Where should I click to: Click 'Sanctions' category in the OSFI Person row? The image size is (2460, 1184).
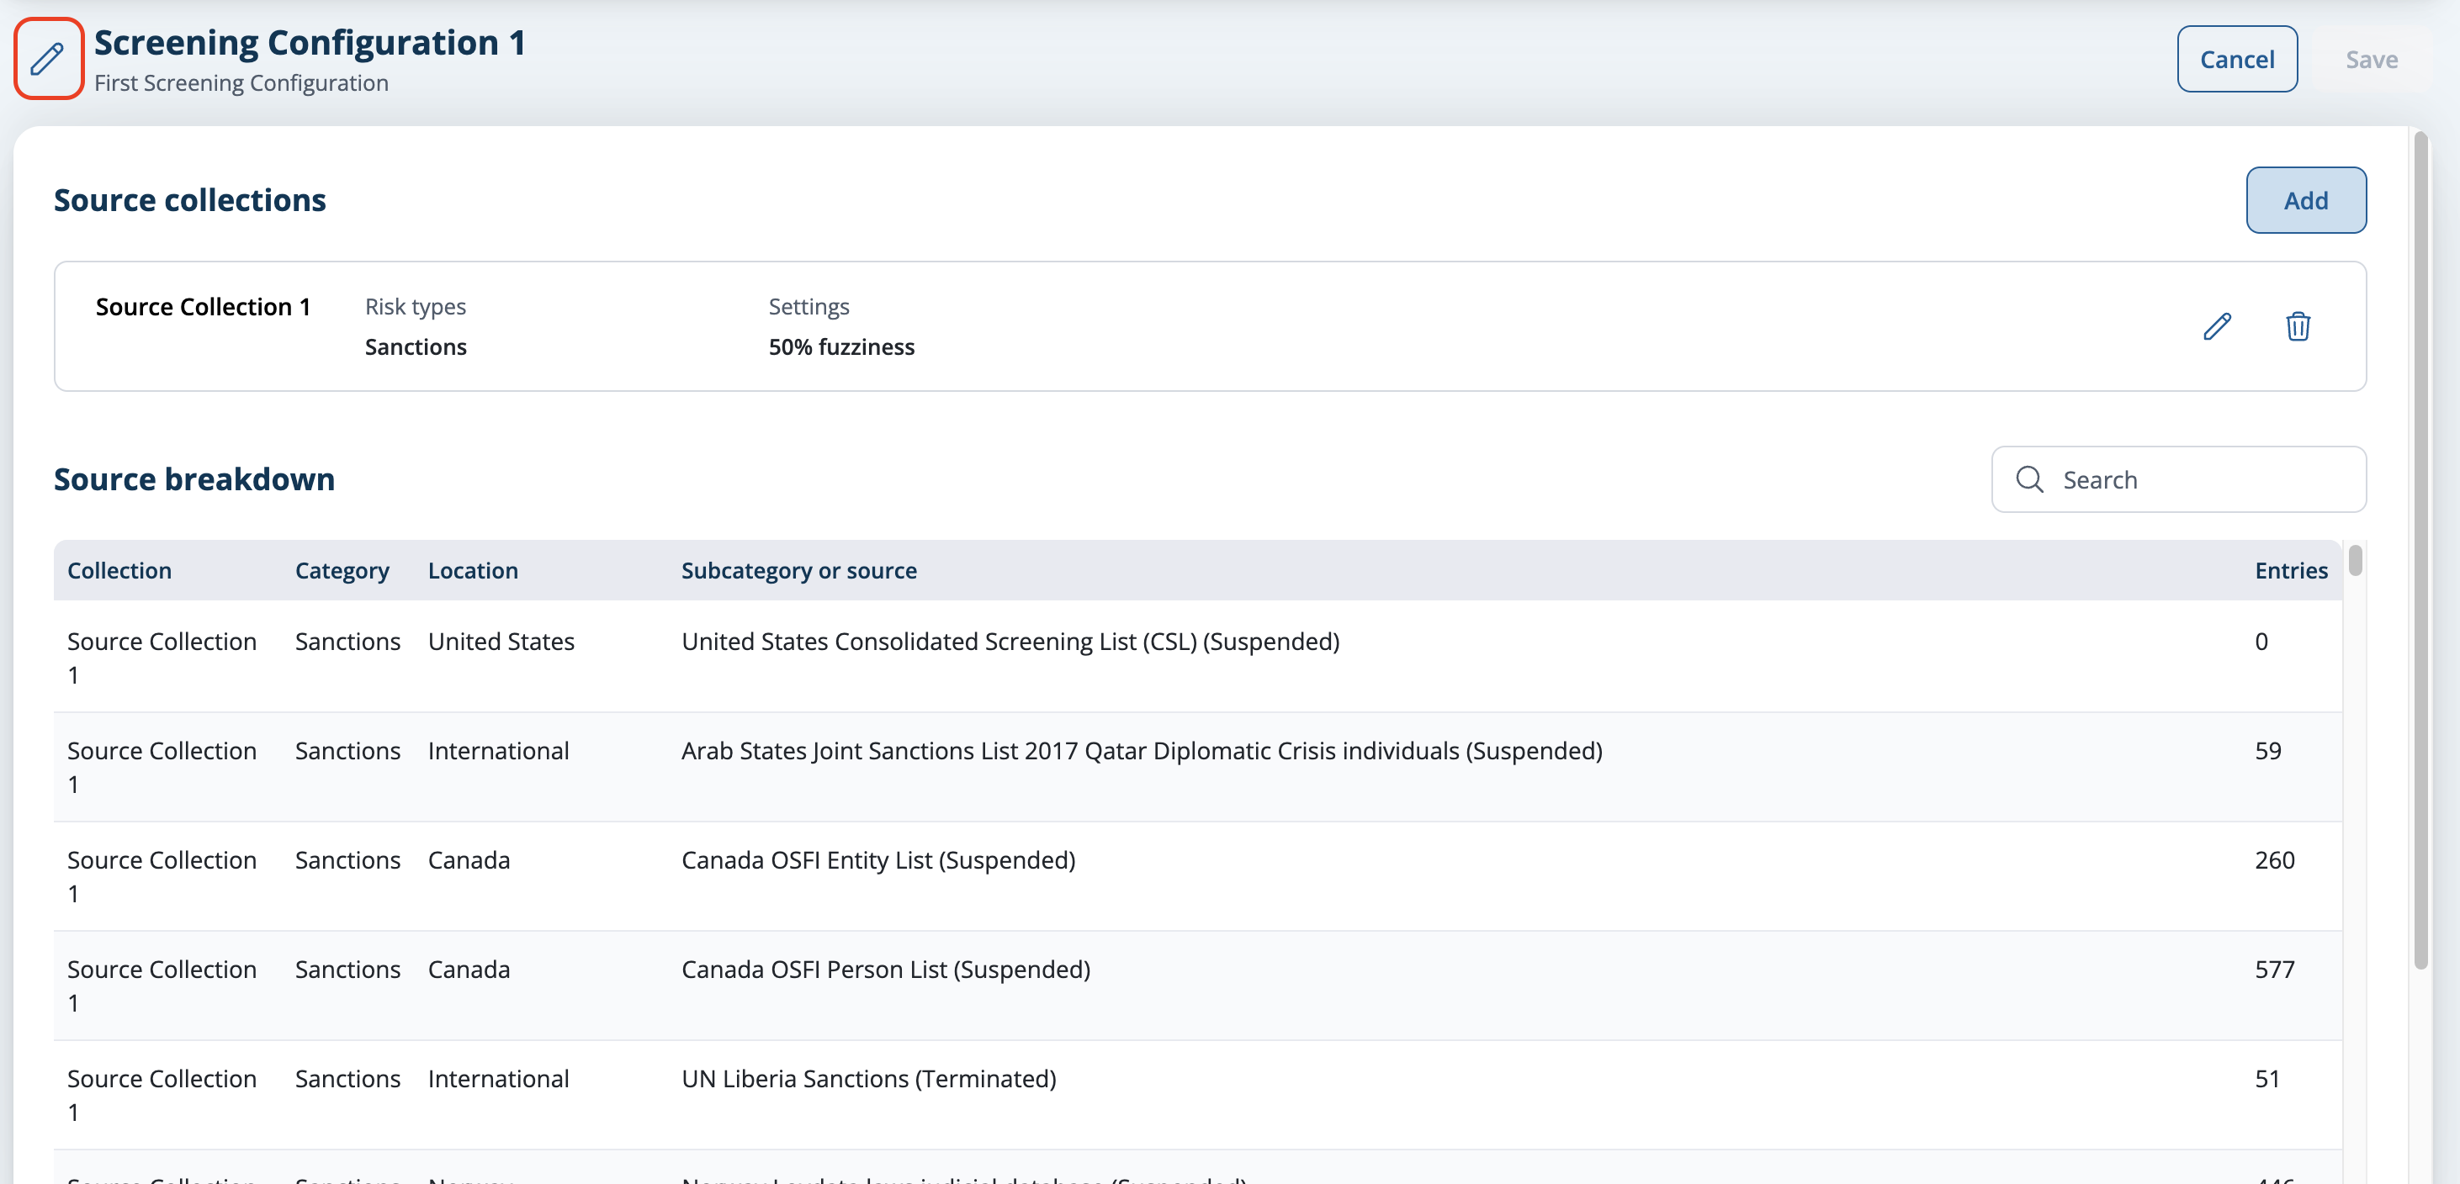pyautogui.click(x=347, y=970)
